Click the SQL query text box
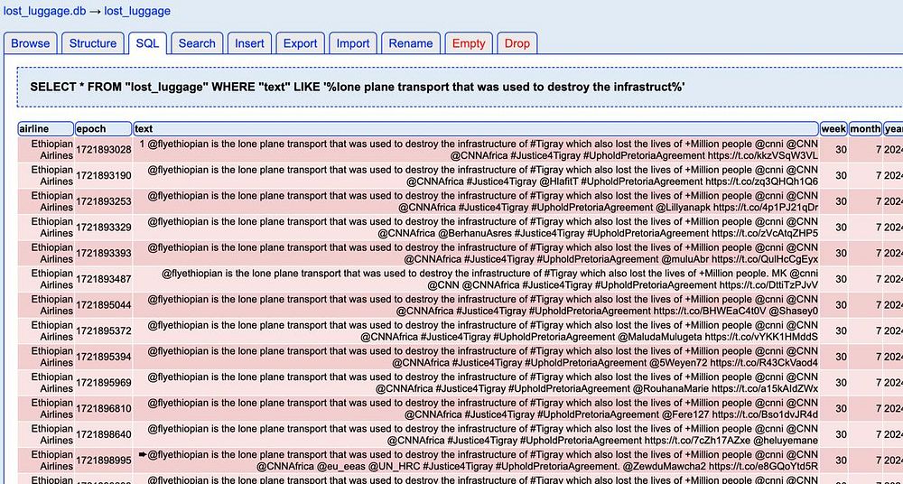Image resolution: width=903 pixels, height=484 pixels. coord(460,87)
